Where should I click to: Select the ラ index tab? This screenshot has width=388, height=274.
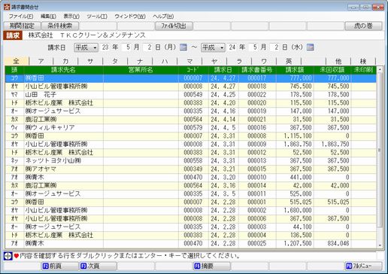tap(239, 61)
